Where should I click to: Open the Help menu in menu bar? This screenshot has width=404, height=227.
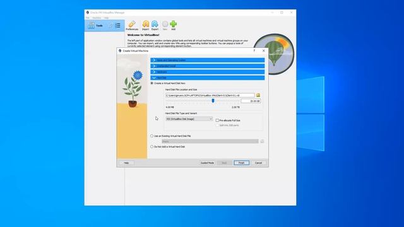(x=107, y=18)
